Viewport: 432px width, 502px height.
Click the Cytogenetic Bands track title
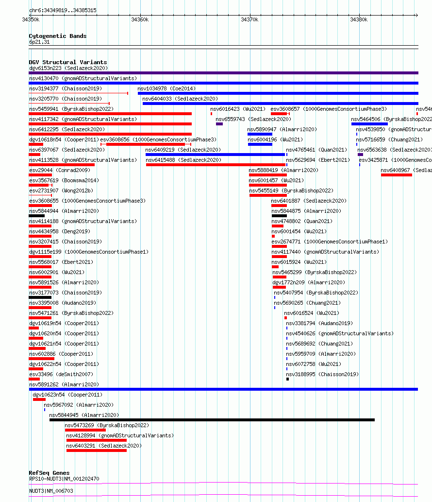pos(58,36)
